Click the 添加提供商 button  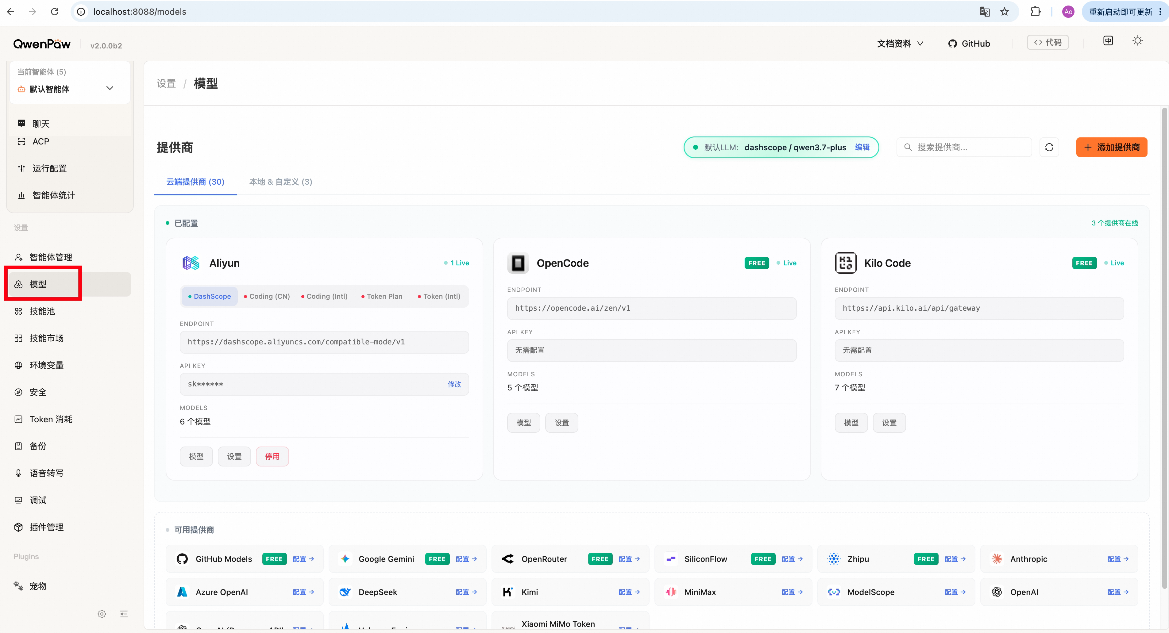[1111, 148]
